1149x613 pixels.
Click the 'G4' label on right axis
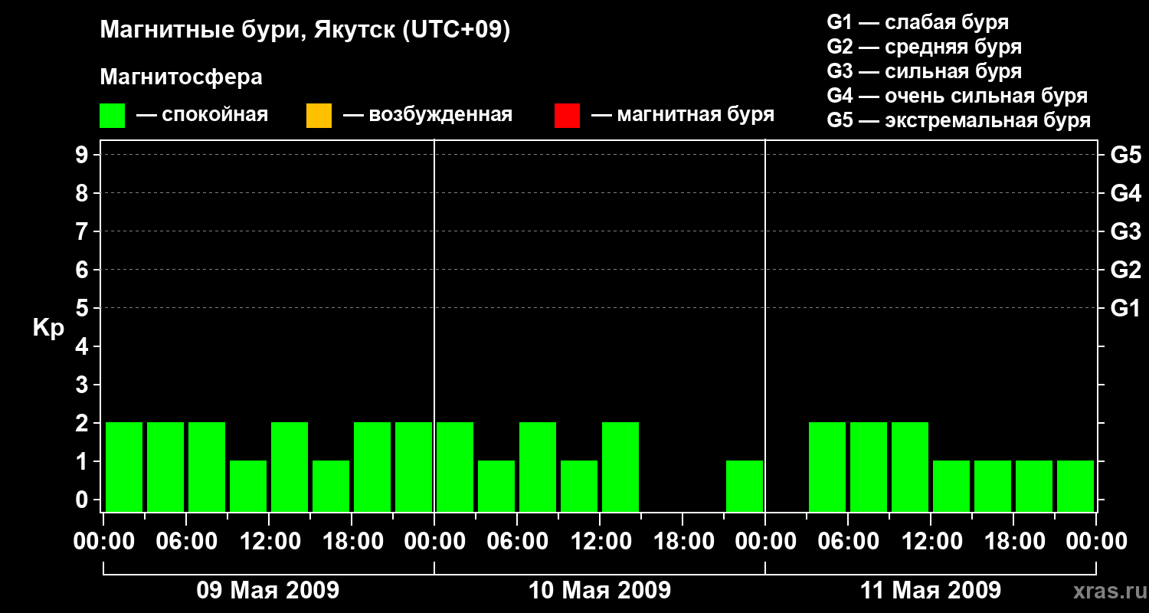(x=1125, y=193)
